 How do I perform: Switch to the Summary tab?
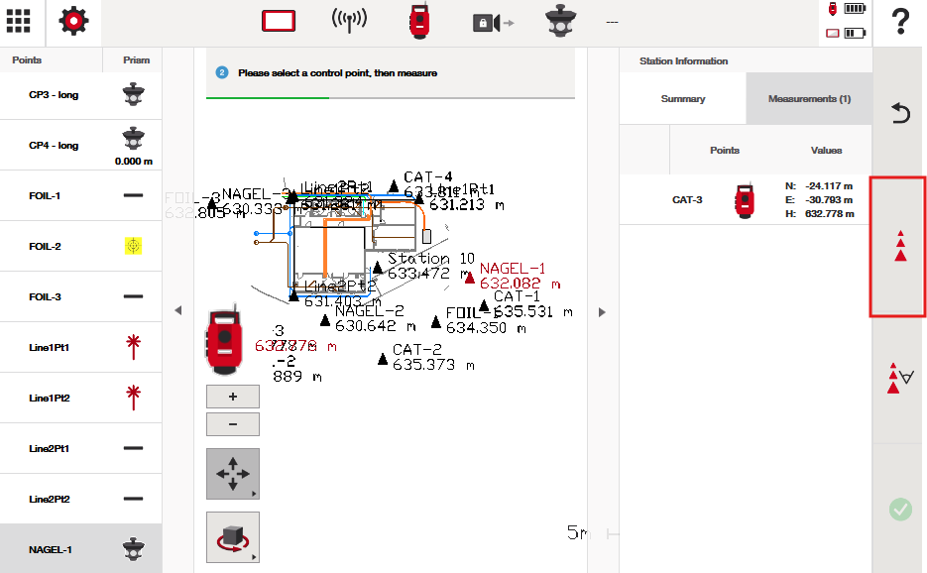[x=683, y=99]
